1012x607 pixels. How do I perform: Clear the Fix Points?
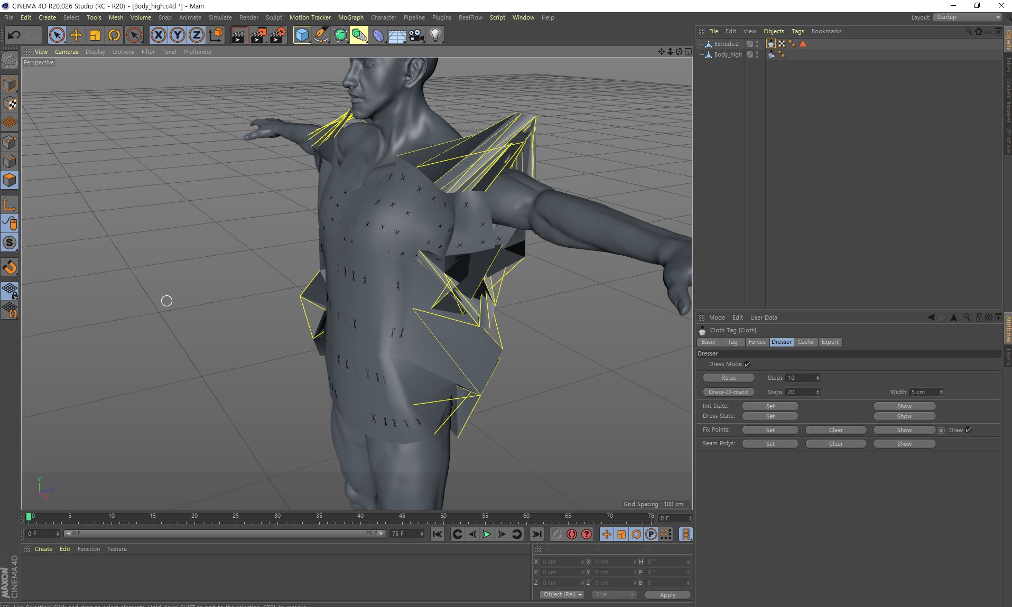[835, 430]
